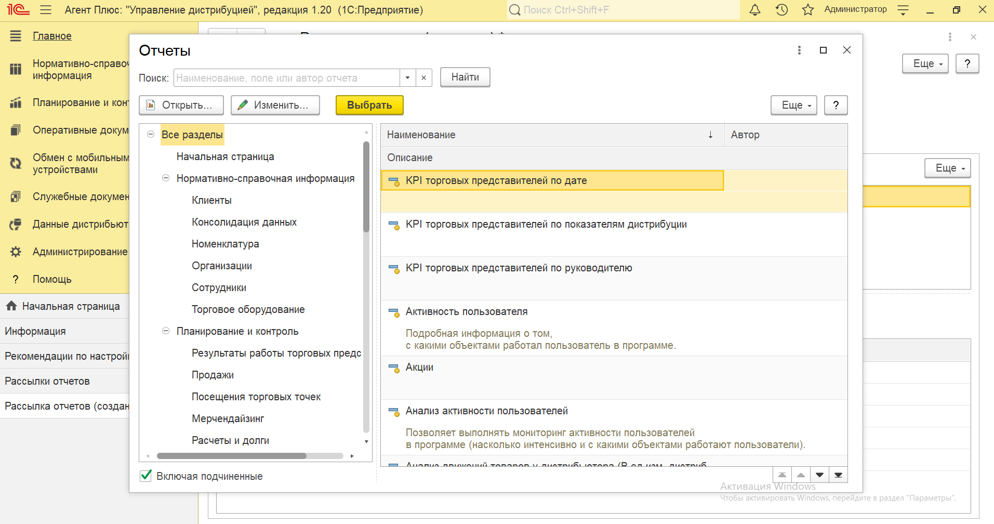This screenshot has width=994, height=524.
Task: Click report icon of Активность пользователя
Action: (394, 312)
